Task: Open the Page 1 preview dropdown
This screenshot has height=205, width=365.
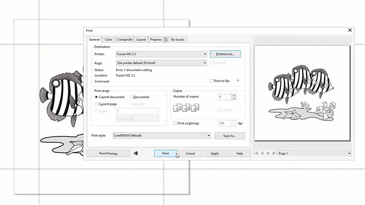Action: click(349, 154)
